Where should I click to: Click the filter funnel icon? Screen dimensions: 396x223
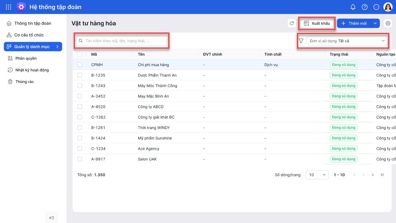(301, 41)
